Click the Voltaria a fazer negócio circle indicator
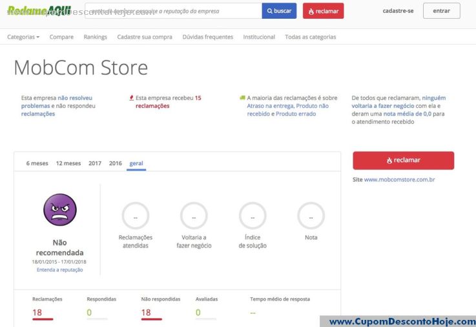The width and height of the screenshot is (476, 327). point(194,216)
